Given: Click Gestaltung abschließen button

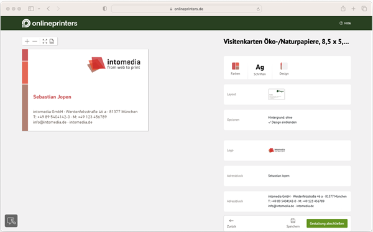Looking at the screenshot, I should coord(327,223).
